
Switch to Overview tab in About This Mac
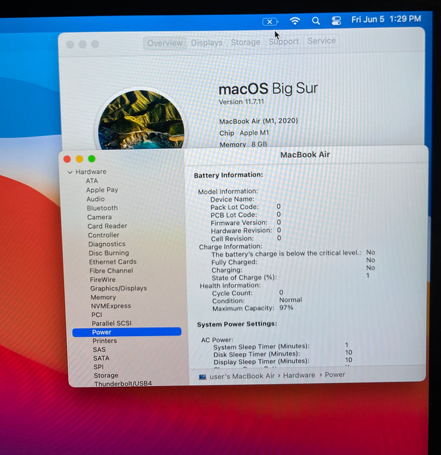(165, 44)
